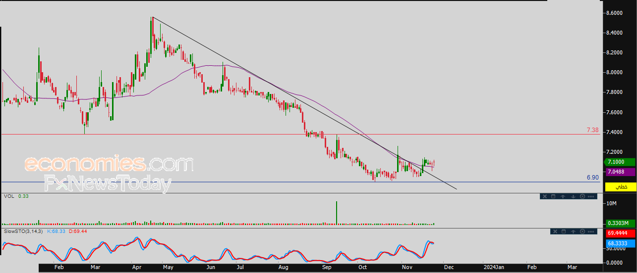Click the 8.0000 price axis label
This screenshot has height=273, width=637.
click(615, 72)
